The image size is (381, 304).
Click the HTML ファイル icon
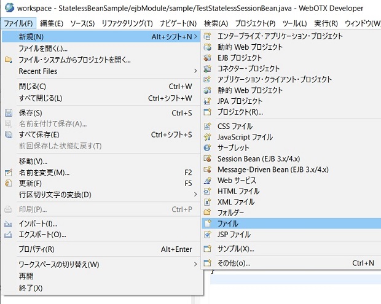207,192
